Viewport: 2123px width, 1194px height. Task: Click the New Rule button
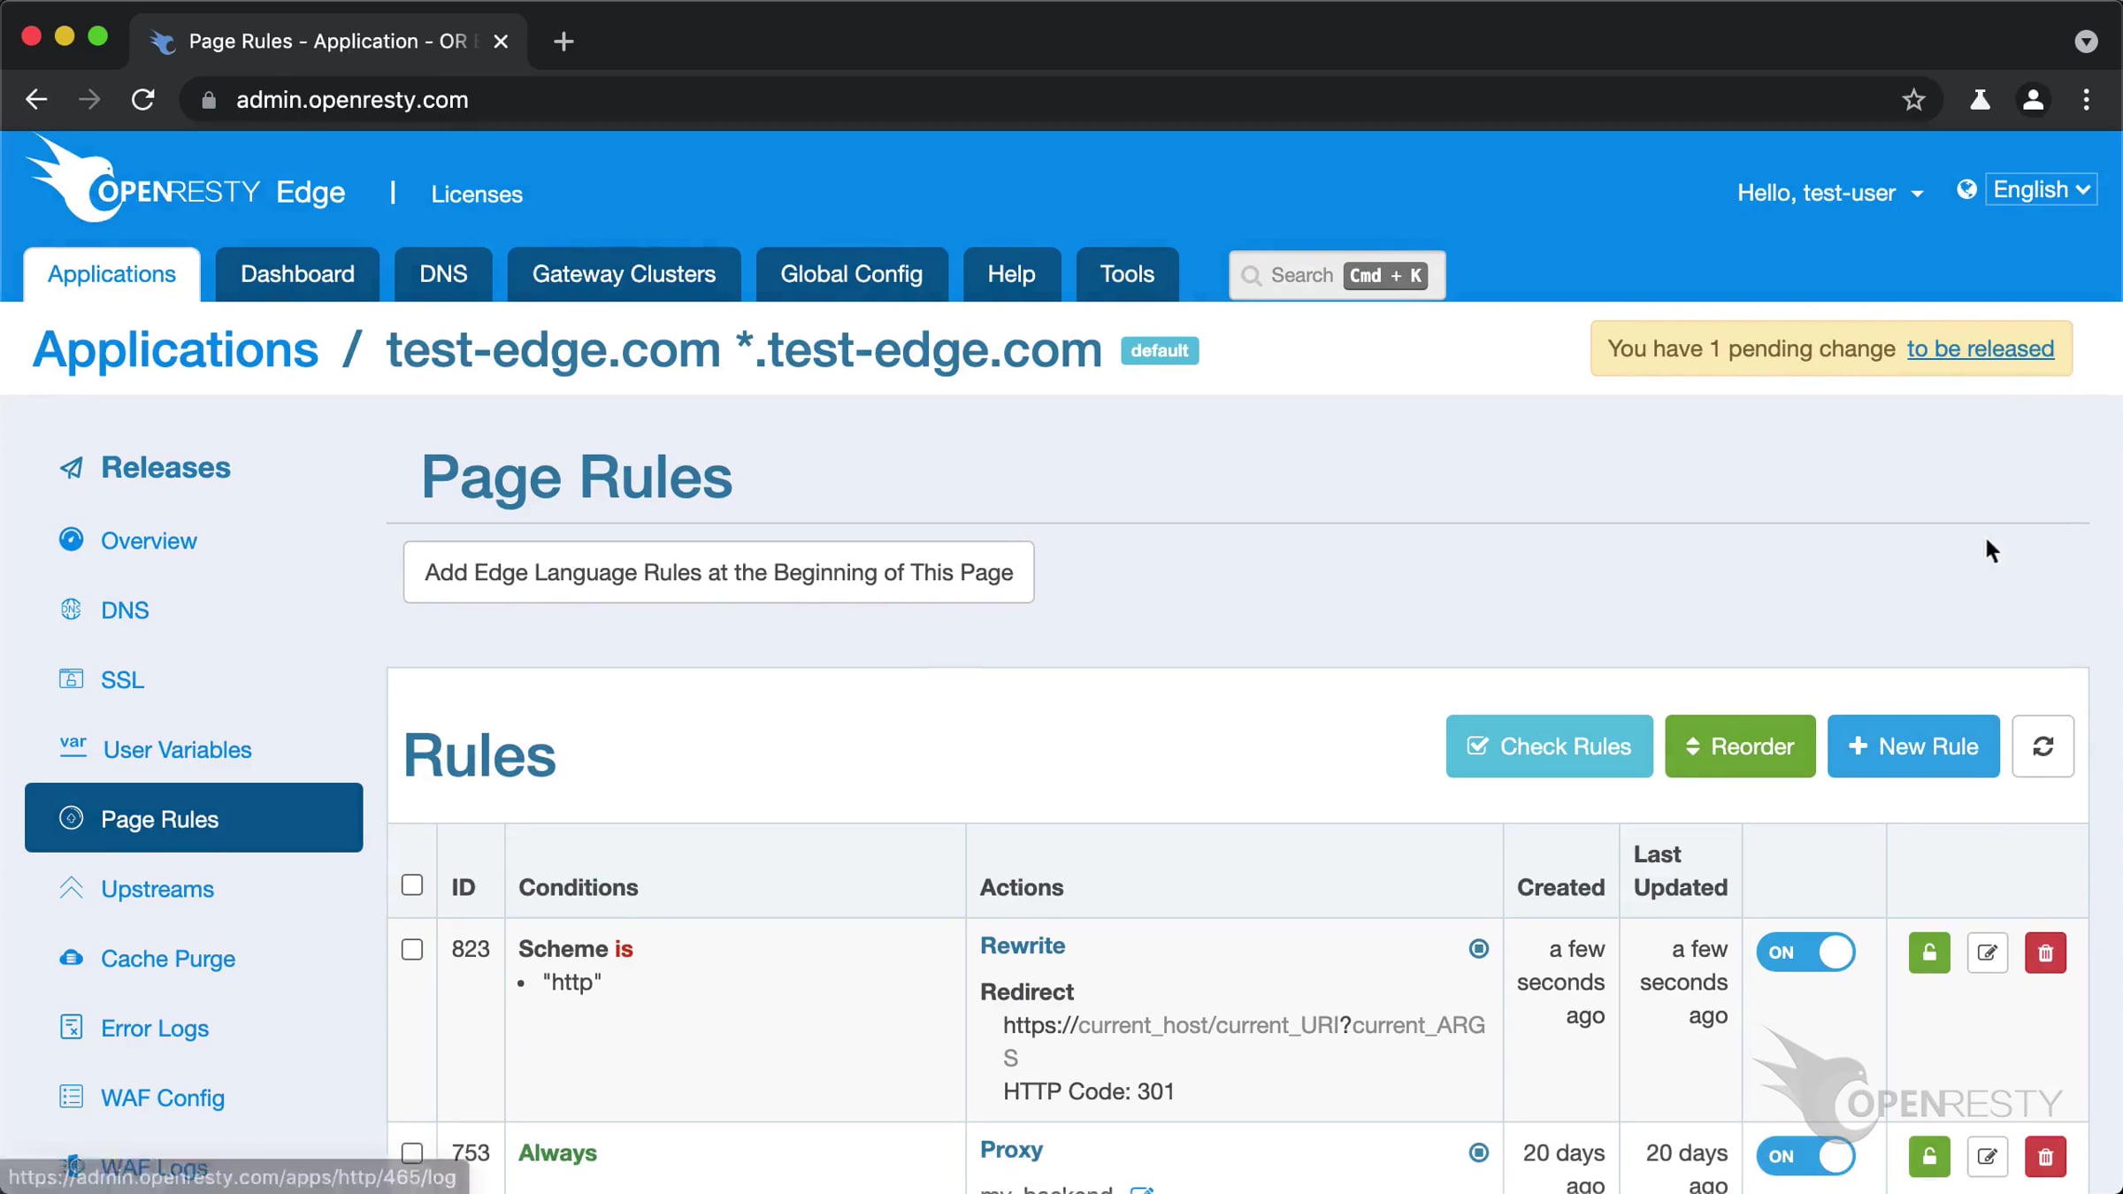[1912, 746]
